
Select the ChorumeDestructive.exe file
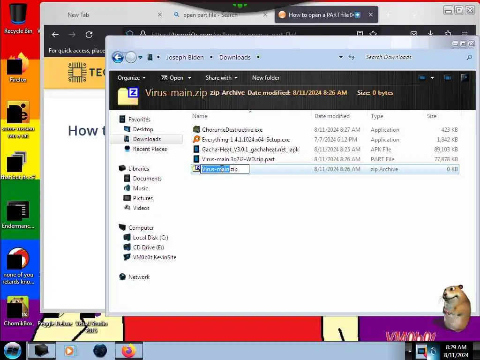tap(325, 130)
